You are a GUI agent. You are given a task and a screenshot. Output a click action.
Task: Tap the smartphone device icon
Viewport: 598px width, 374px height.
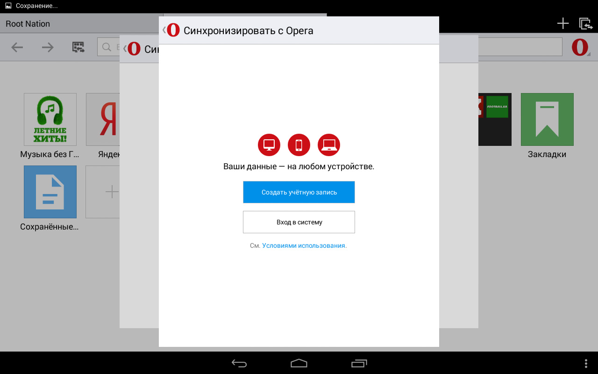tap(299, 145)
